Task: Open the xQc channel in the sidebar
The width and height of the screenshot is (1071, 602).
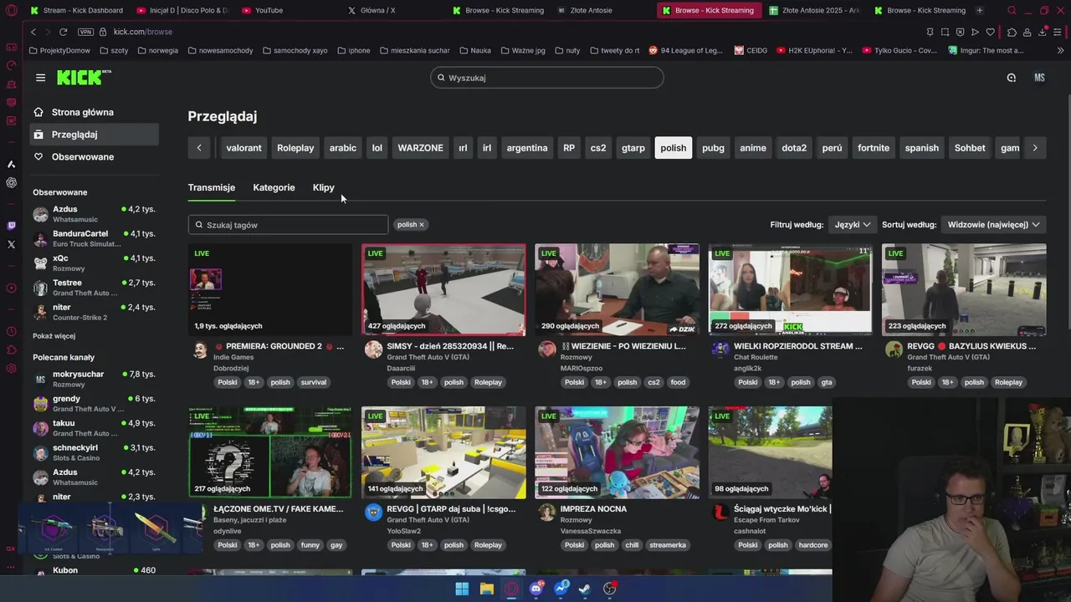Action: click(94, 263)
